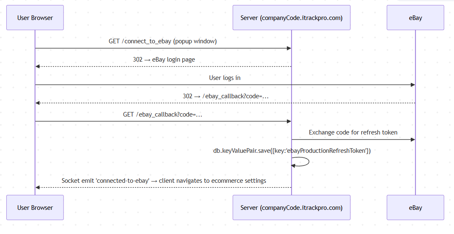Click the self-loop arrow on the Server lifeline
454x234 pixels.
coord(308,162)
